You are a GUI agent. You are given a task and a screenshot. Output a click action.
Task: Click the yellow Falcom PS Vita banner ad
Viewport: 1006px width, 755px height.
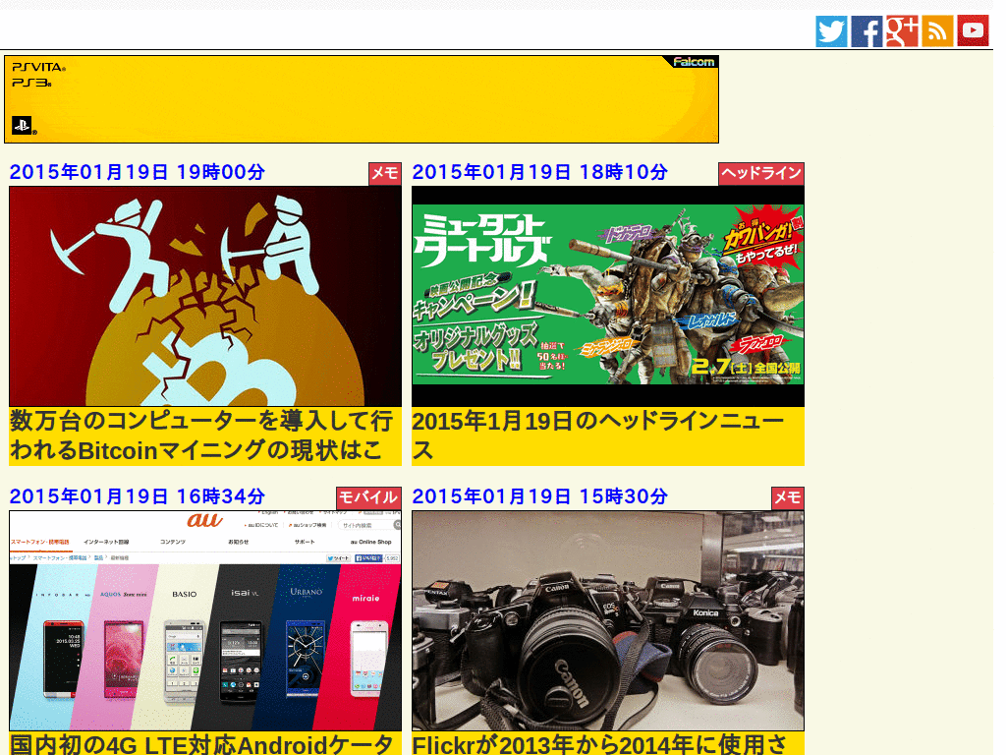362,99
